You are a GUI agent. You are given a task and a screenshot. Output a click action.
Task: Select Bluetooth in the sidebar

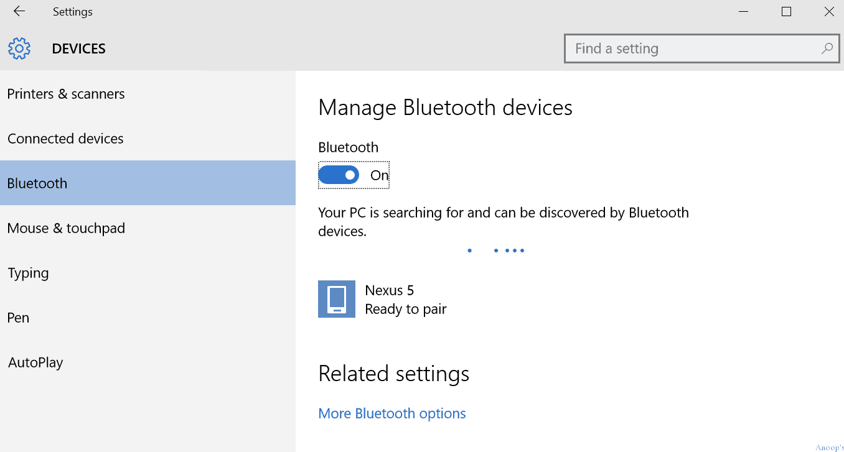tap(148, 183)
